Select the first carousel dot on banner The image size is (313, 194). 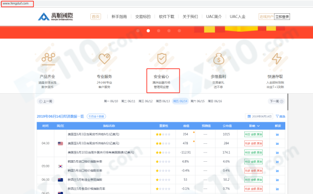138,31
